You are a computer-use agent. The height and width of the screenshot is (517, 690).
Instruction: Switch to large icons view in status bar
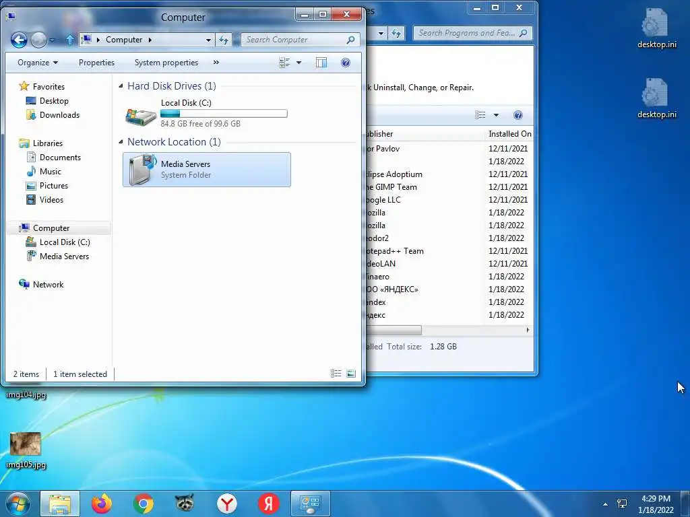coord(350,374)
